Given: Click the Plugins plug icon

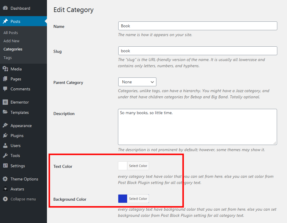Looking at the screenshot, I should pos(5,136).
